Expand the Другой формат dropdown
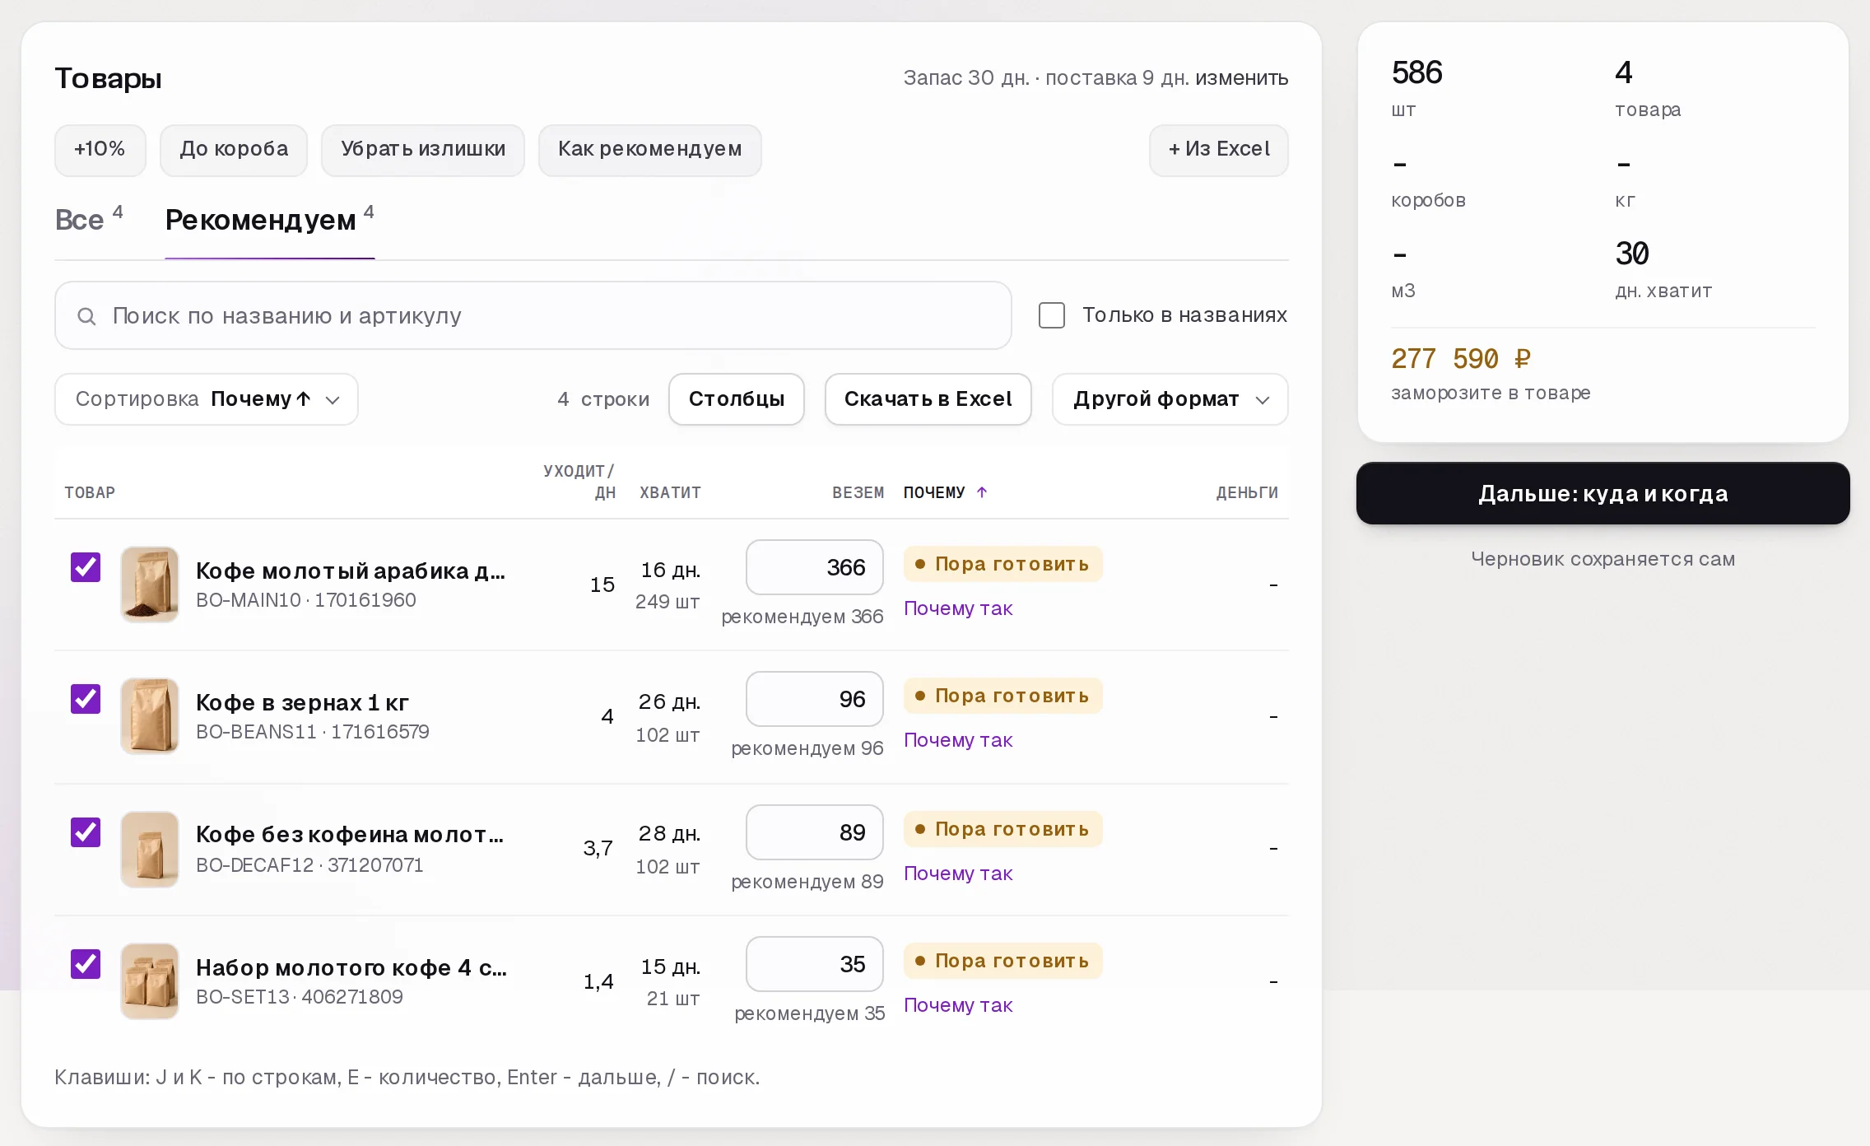 1170,399
